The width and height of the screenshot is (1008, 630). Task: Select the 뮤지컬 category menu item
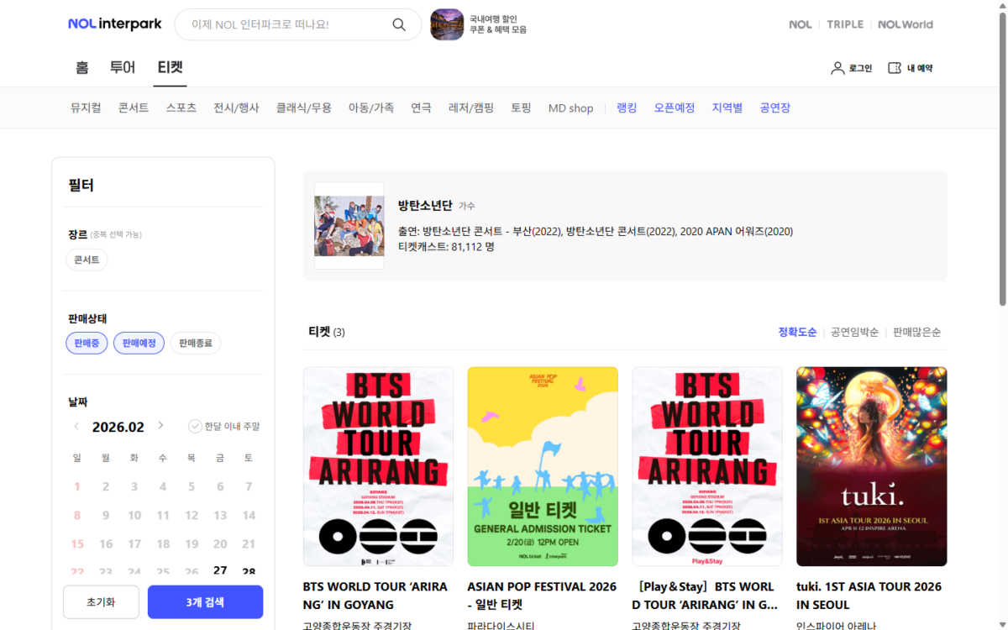(x=85, y=108)
